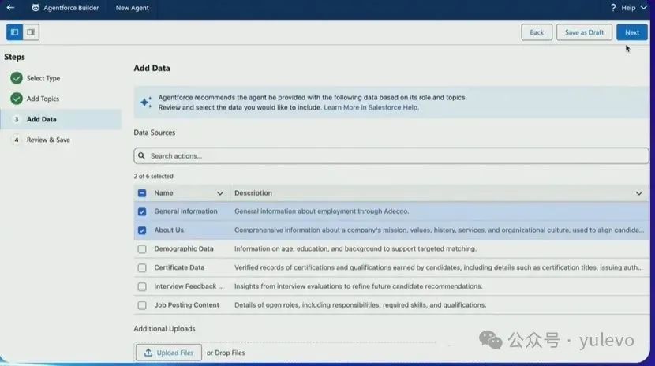Click the Interview Feedback row name
Screen dimensions: 655x366
pyautogui.click(x=189, y=286)
